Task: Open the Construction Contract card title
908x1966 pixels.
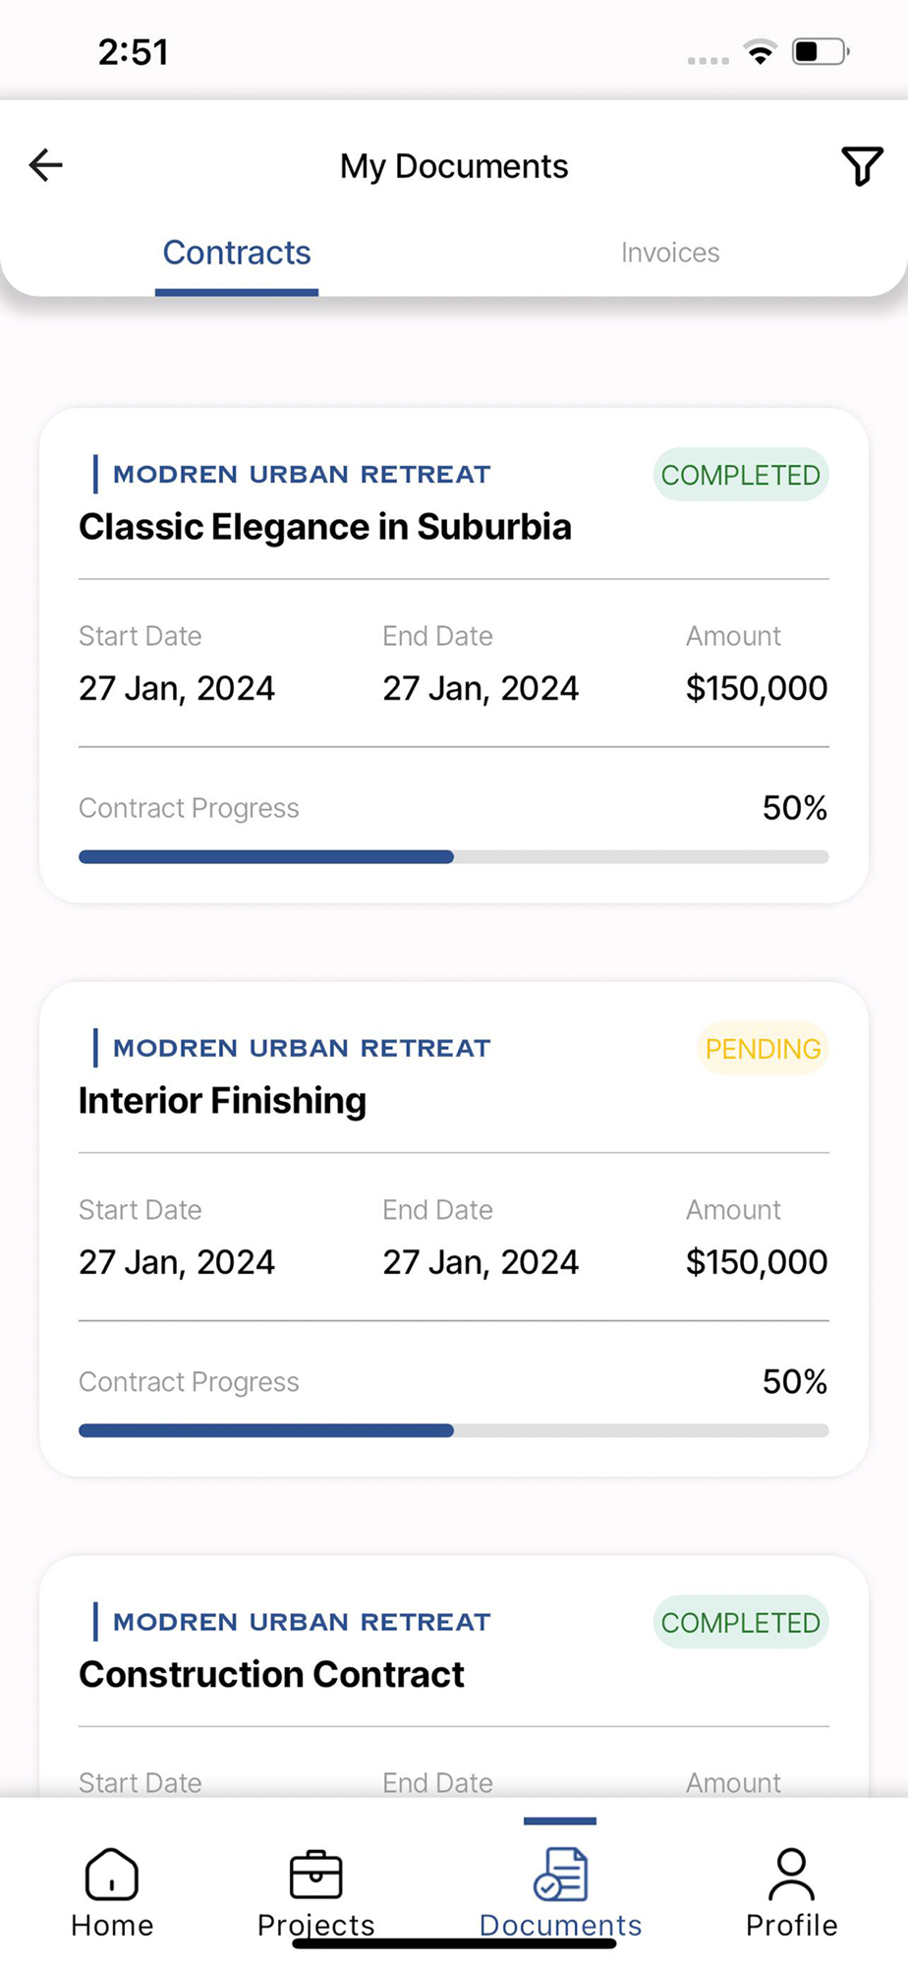Action: point(272,1674)
